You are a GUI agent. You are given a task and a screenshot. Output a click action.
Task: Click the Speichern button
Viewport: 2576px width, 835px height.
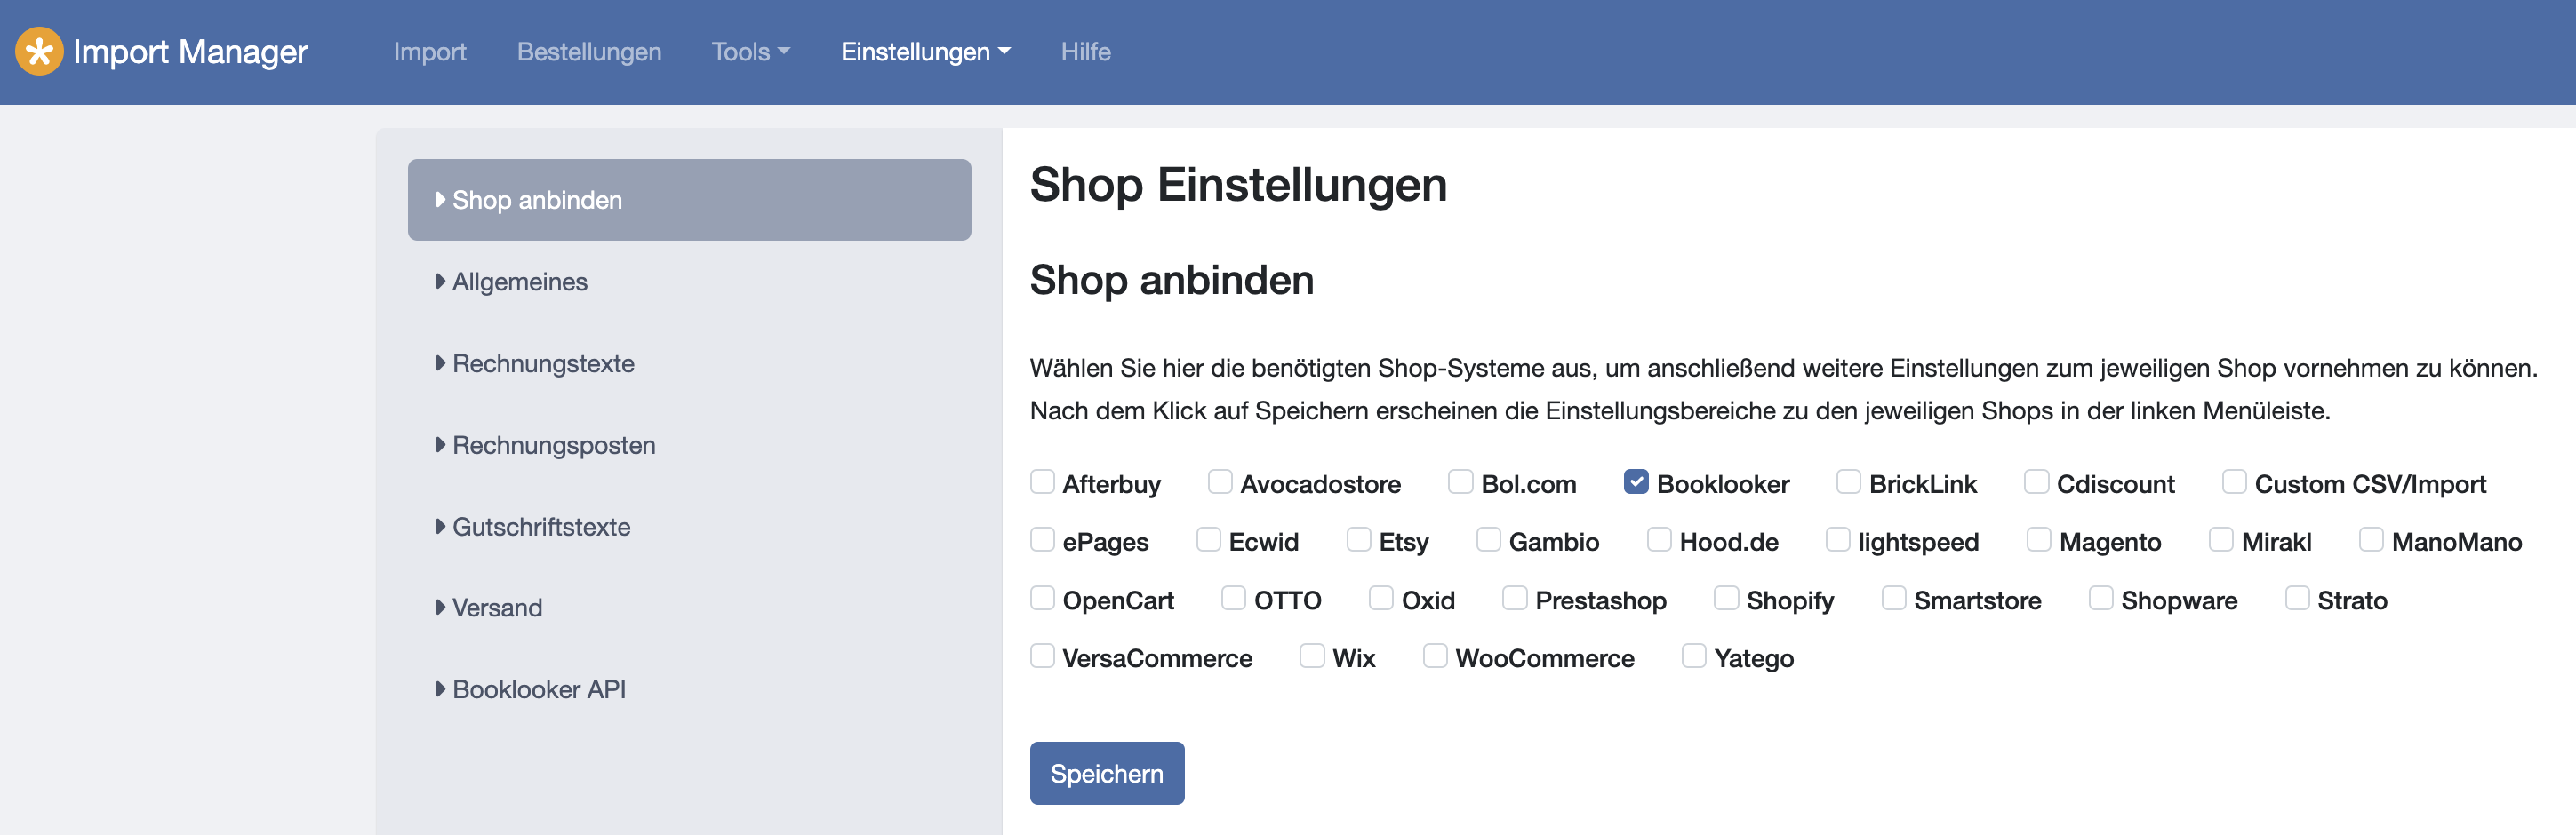point(1107,773)
